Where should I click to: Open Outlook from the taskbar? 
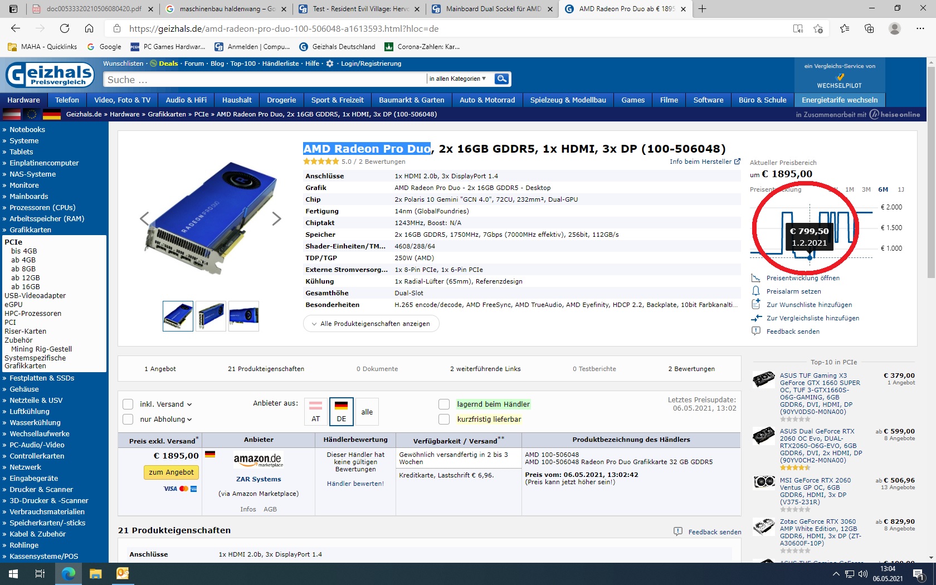(x=123, y=574)
